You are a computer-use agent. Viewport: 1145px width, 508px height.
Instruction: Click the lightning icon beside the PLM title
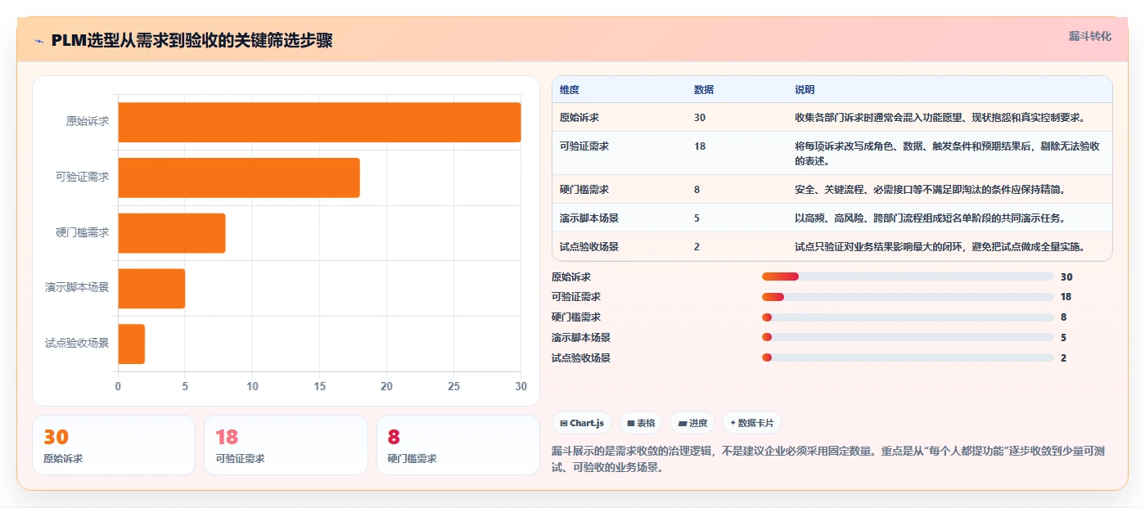pos(38,41)
